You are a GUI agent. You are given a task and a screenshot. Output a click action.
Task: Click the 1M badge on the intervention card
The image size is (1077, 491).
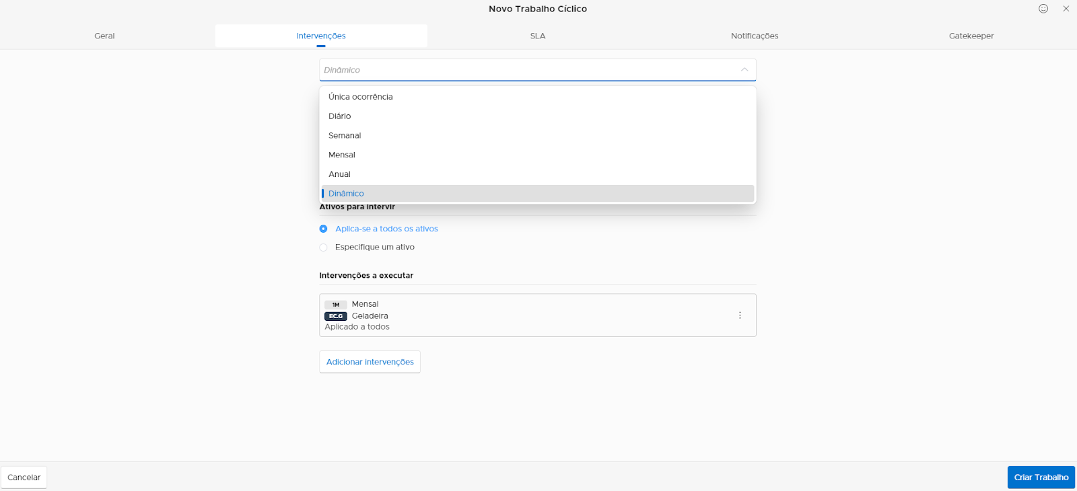(336, 305)
